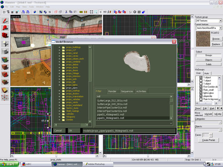This screenshot has height=167, width=223.
Task: Expand the props_vehicles folder
Action: [59, 100]
